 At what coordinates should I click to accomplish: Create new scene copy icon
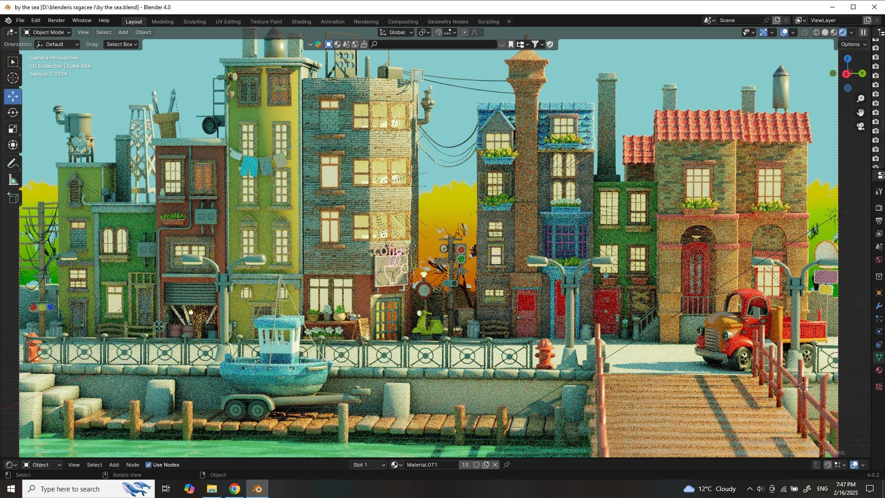tap(777, 20)
